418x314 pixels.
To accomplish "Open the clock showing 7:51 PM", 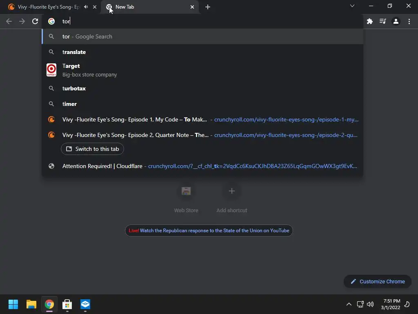I will 391,304.
